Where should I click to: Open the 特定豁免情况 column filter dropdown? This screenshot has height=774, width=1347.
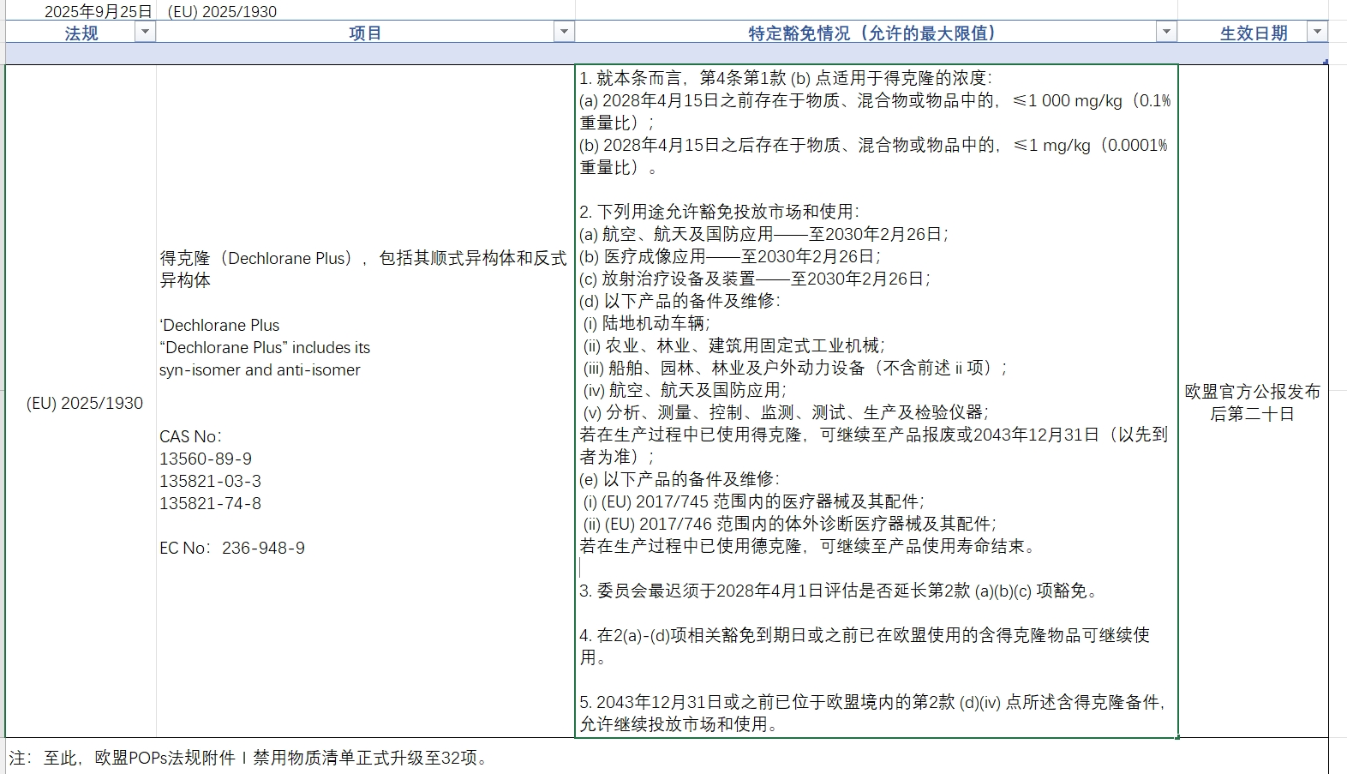[1166, 33]
